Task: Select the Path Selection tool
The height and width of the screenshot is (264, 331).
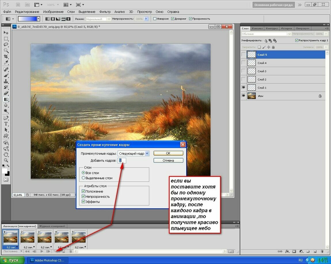Action: coord(6,130)
